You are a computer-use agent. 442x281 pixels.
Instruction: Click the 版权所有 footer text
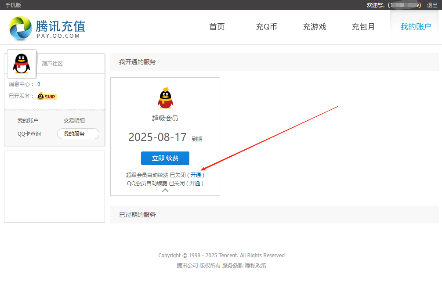pyautogui.click(x=210, y=266)
